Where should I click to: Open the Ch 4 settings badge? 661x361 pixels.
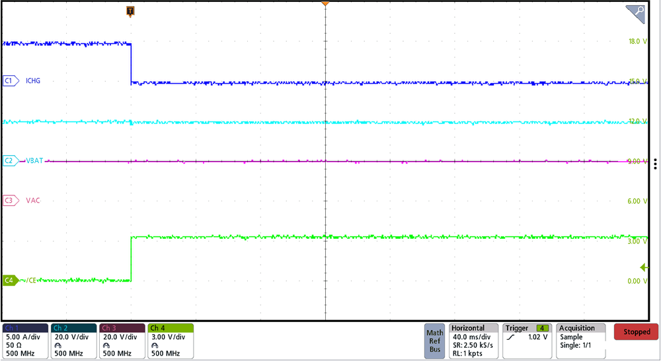(x=171, y=341)
